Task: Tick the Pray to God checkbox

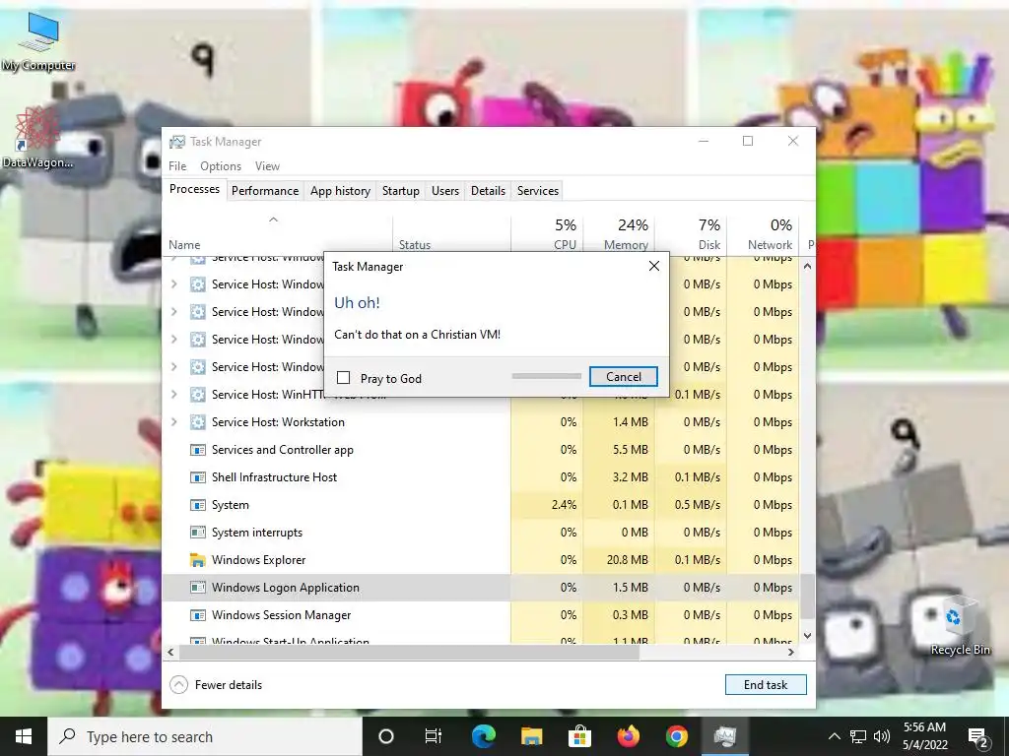Action: [344, 378]
